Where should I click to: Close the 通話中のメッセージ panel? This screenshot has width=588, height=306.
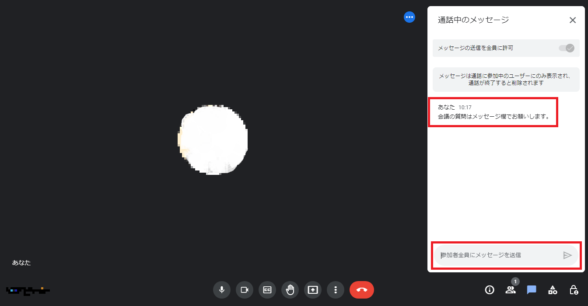tap(573, 20)
